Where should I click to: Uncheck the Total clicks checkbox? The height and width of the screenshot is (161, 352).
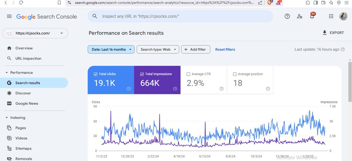pyautogui.click(x=95, y=74)
